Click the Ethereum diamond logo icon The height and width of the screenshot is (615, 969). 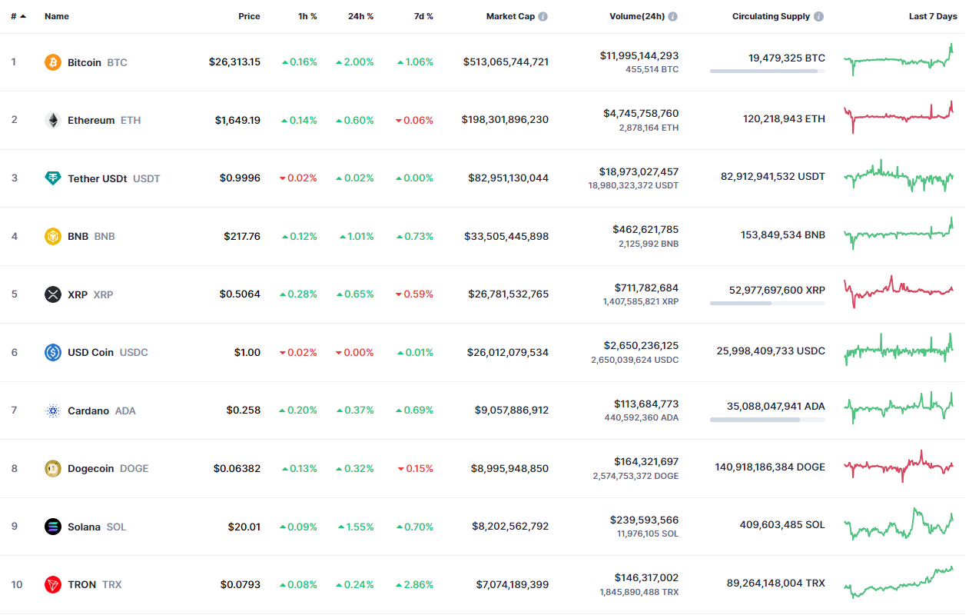coord(53,120)
